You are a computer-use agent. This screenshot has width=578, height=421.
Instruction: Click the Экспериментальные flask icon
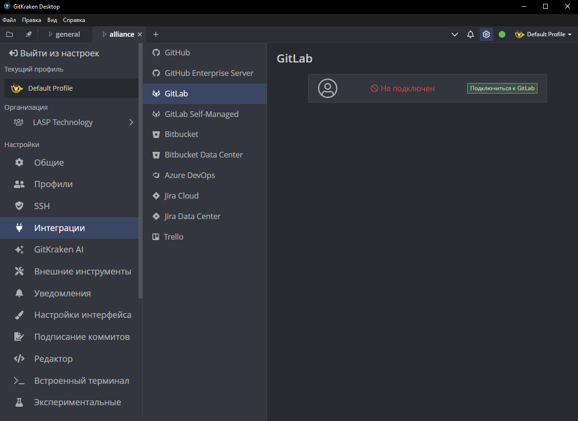[x=19, y=402]
